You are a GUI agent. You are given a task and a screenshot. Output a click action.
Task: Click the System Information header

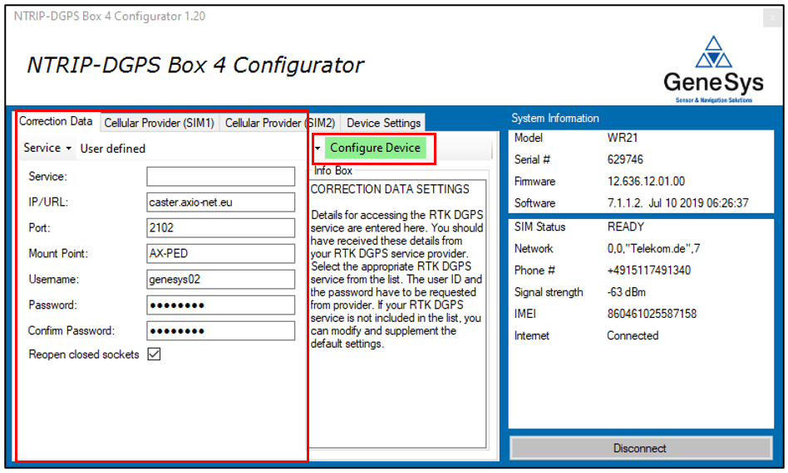coord(554,118)
